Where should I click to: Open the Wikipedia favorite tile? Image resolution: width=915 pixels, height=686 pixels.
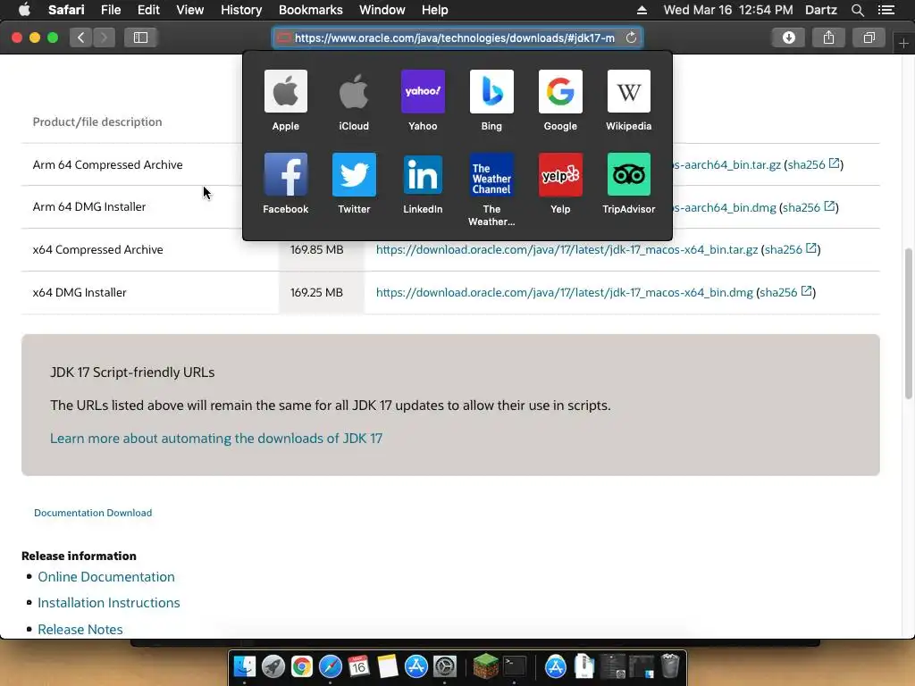(x=628, y=91)
